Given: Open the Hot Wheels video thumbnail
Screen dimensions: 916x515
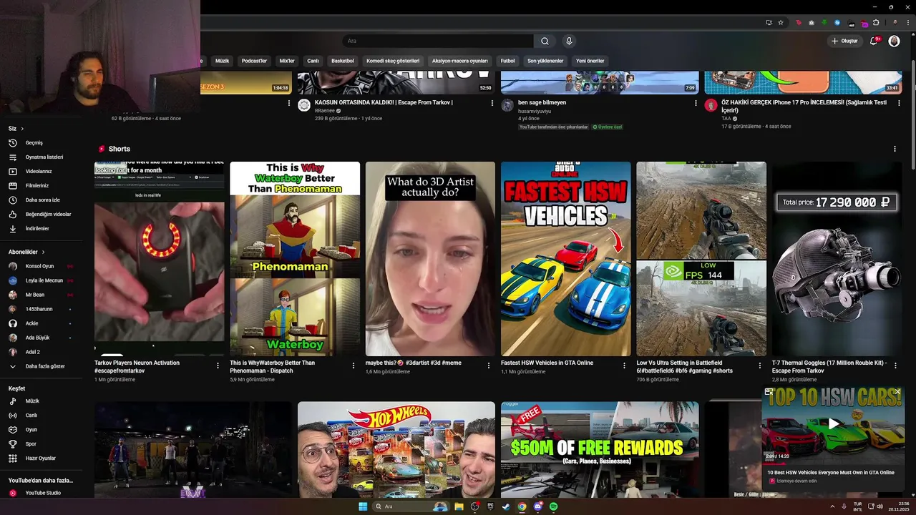Looking at the screenshot, I should coord(396,449).
